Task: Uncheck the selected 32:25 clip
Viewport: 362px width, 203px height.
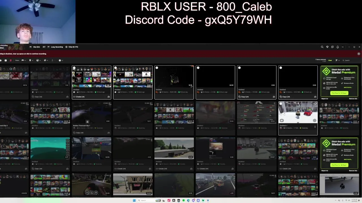Action: (x=198, y=68)
